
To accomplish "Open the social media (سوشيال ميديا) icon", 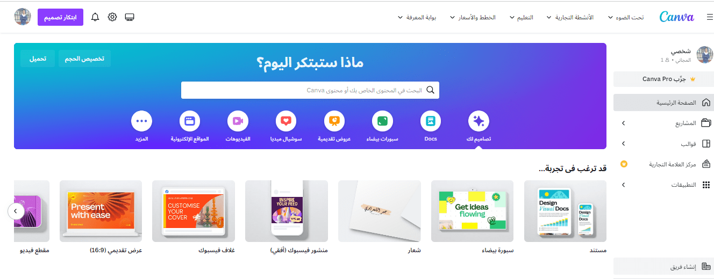I will 286,121.
